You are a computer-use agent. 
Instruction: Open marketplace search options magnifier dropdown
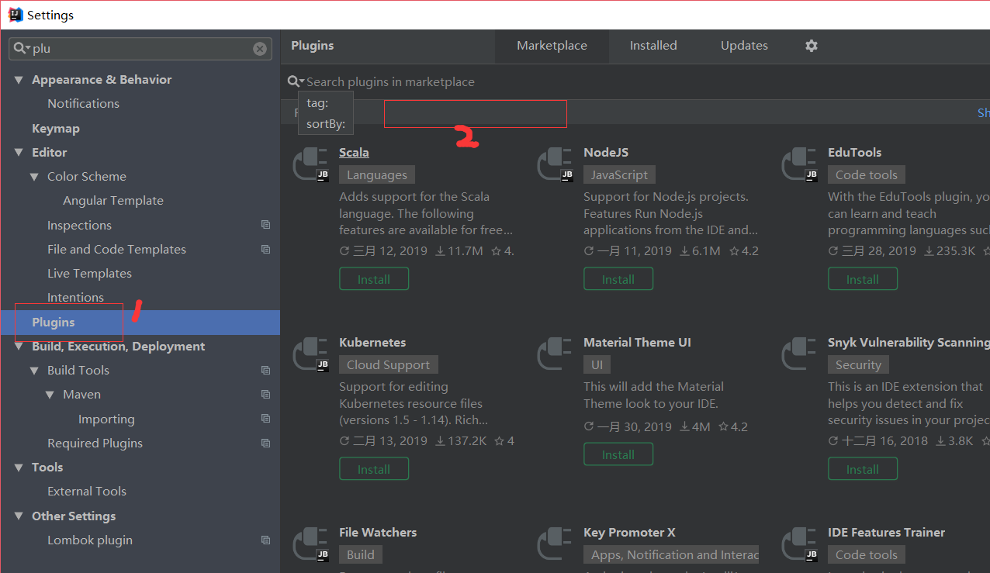pos(296,81)
